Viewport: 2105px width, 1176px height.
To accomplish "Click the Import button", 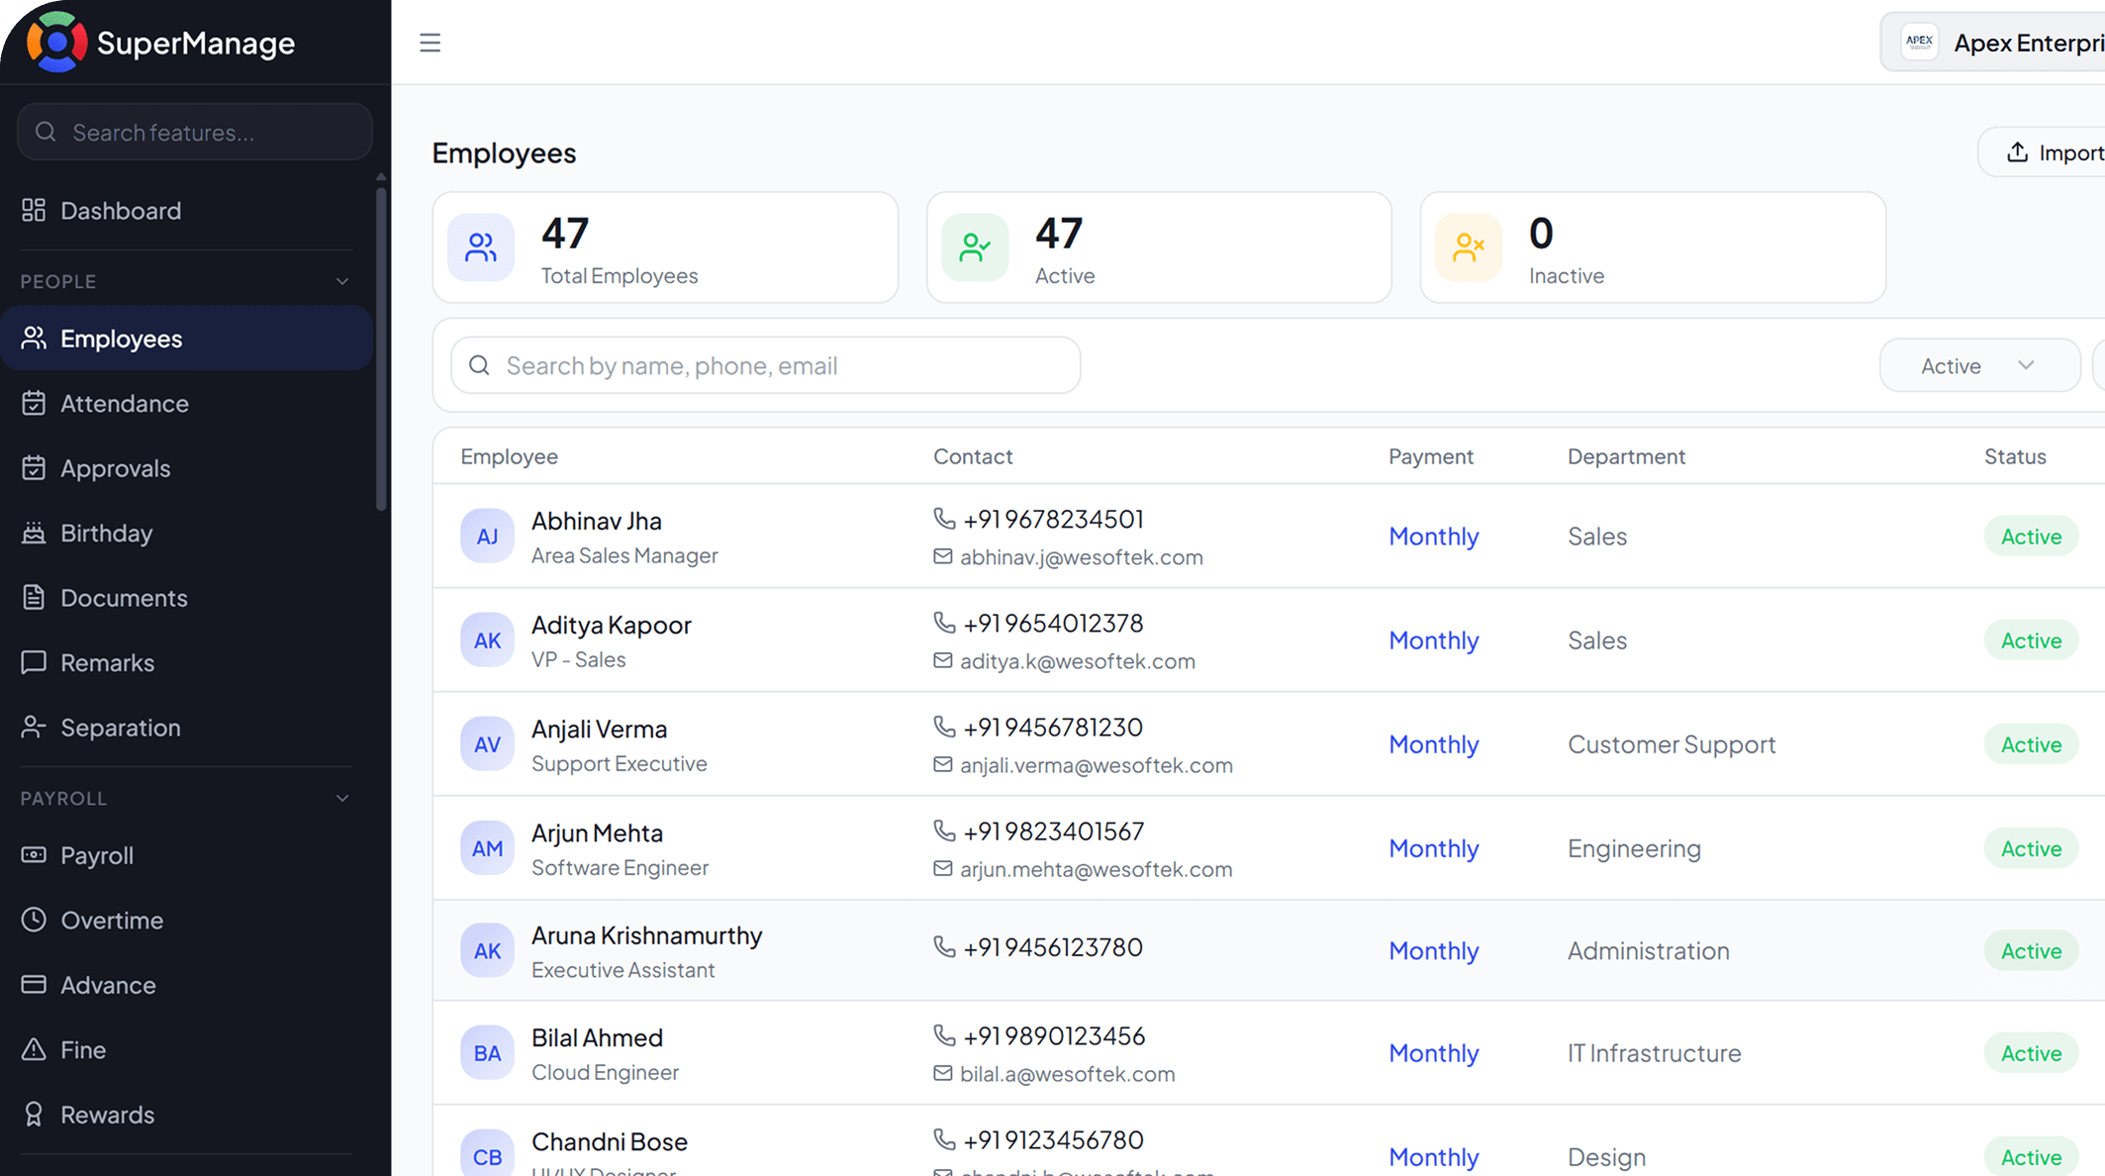I will (x=2041, y=152).
